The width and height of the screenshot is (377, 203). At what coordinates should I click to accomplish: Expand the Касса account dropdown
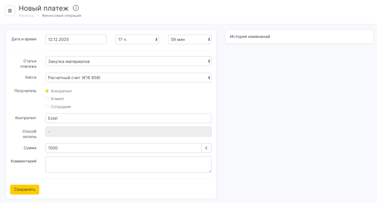pyautogui.click(x=128, y=78)
